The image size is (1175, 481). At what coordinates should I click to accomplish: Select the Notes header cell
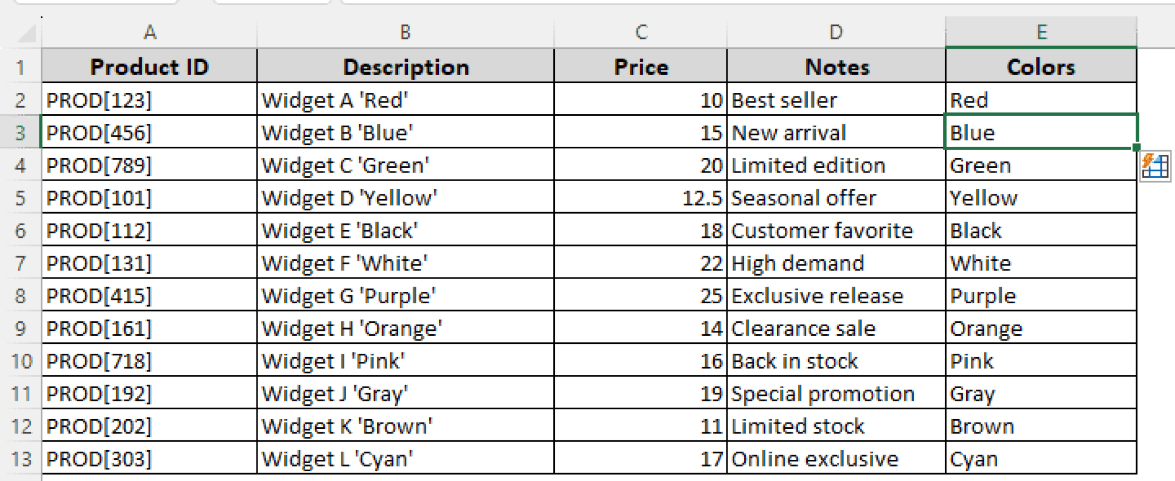pyautogui.click(x=836, y=67)
